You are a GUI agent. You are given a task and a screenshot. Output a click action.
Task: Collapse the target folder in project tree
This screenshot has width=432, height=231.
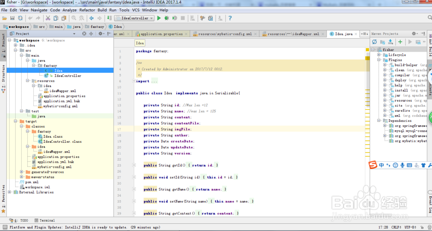[x=16, y=121]
